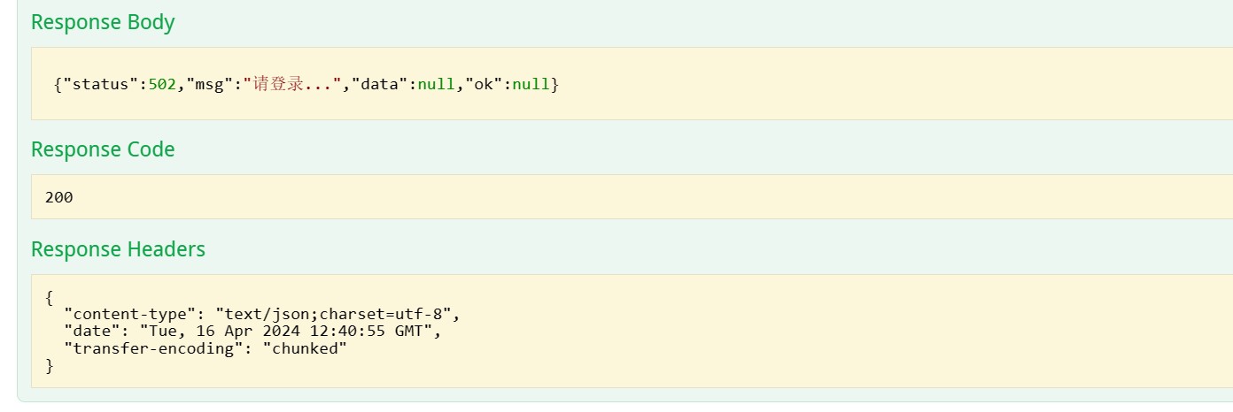Click the "status" key in response JSON

pos(100,85)
